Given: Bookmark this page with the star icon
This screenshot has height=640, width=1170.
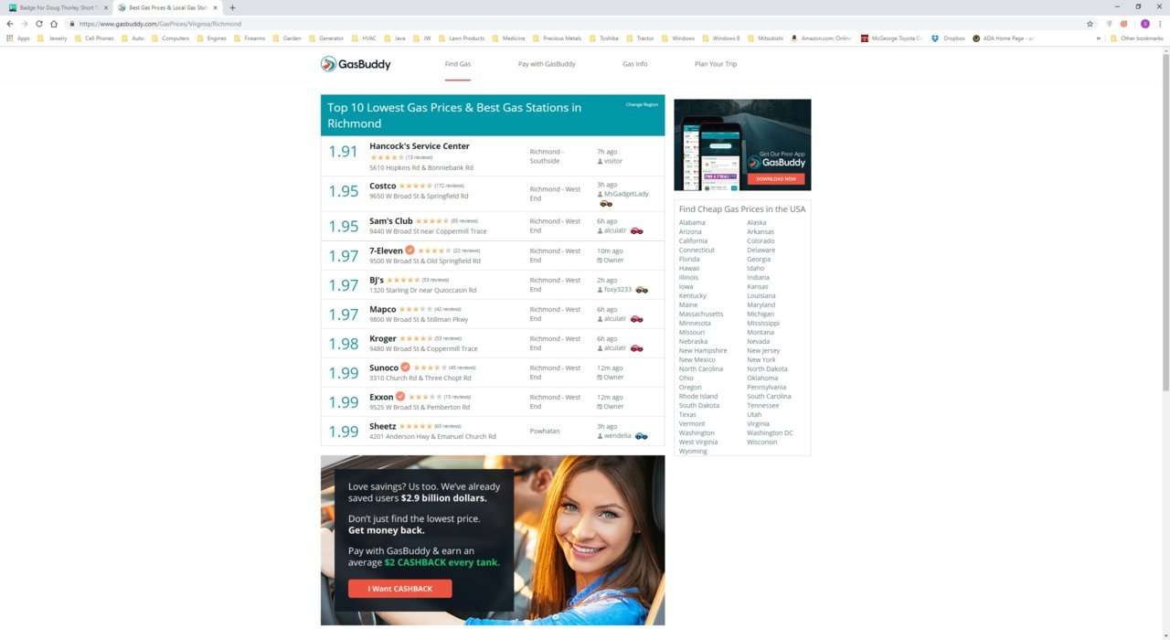Looking at the screenshot, I should tap(1090, 24).
